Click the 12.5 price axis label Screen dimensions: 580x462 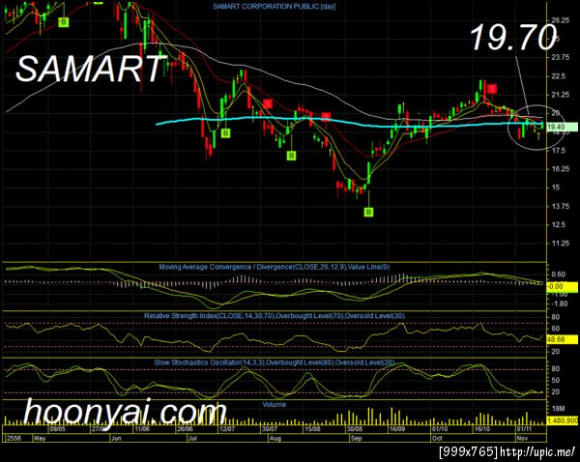coord(558,224)
